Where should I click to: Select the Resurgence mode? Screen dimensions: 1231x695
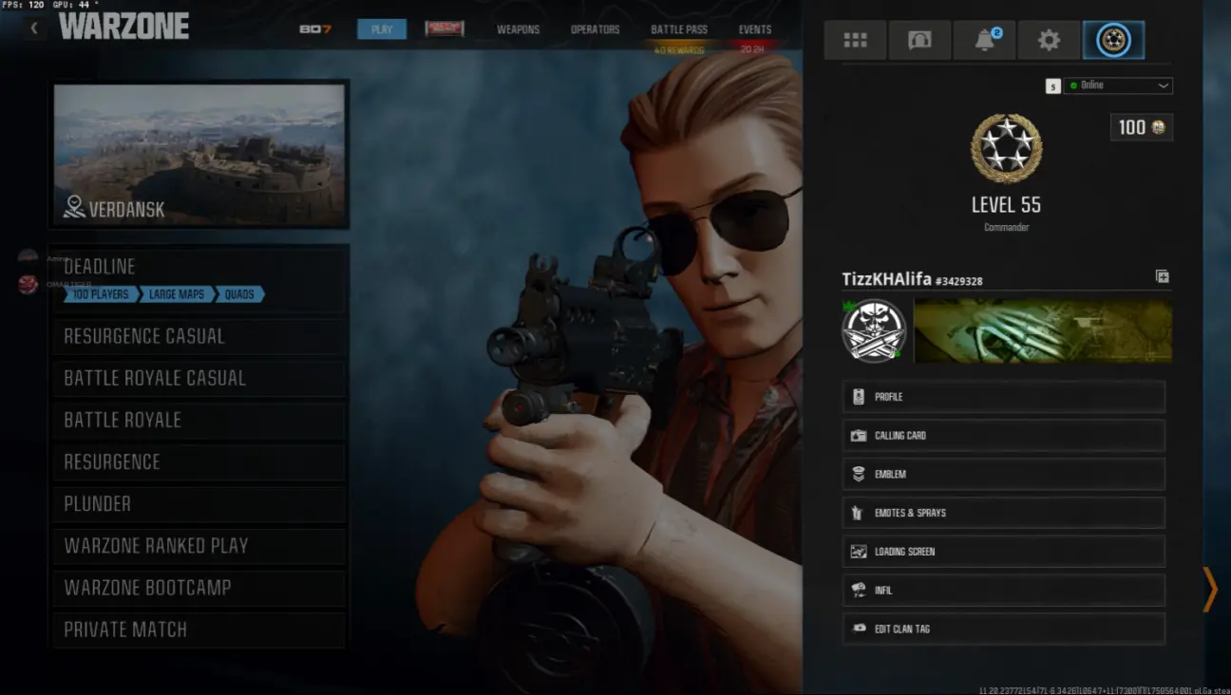coord(199,462)
